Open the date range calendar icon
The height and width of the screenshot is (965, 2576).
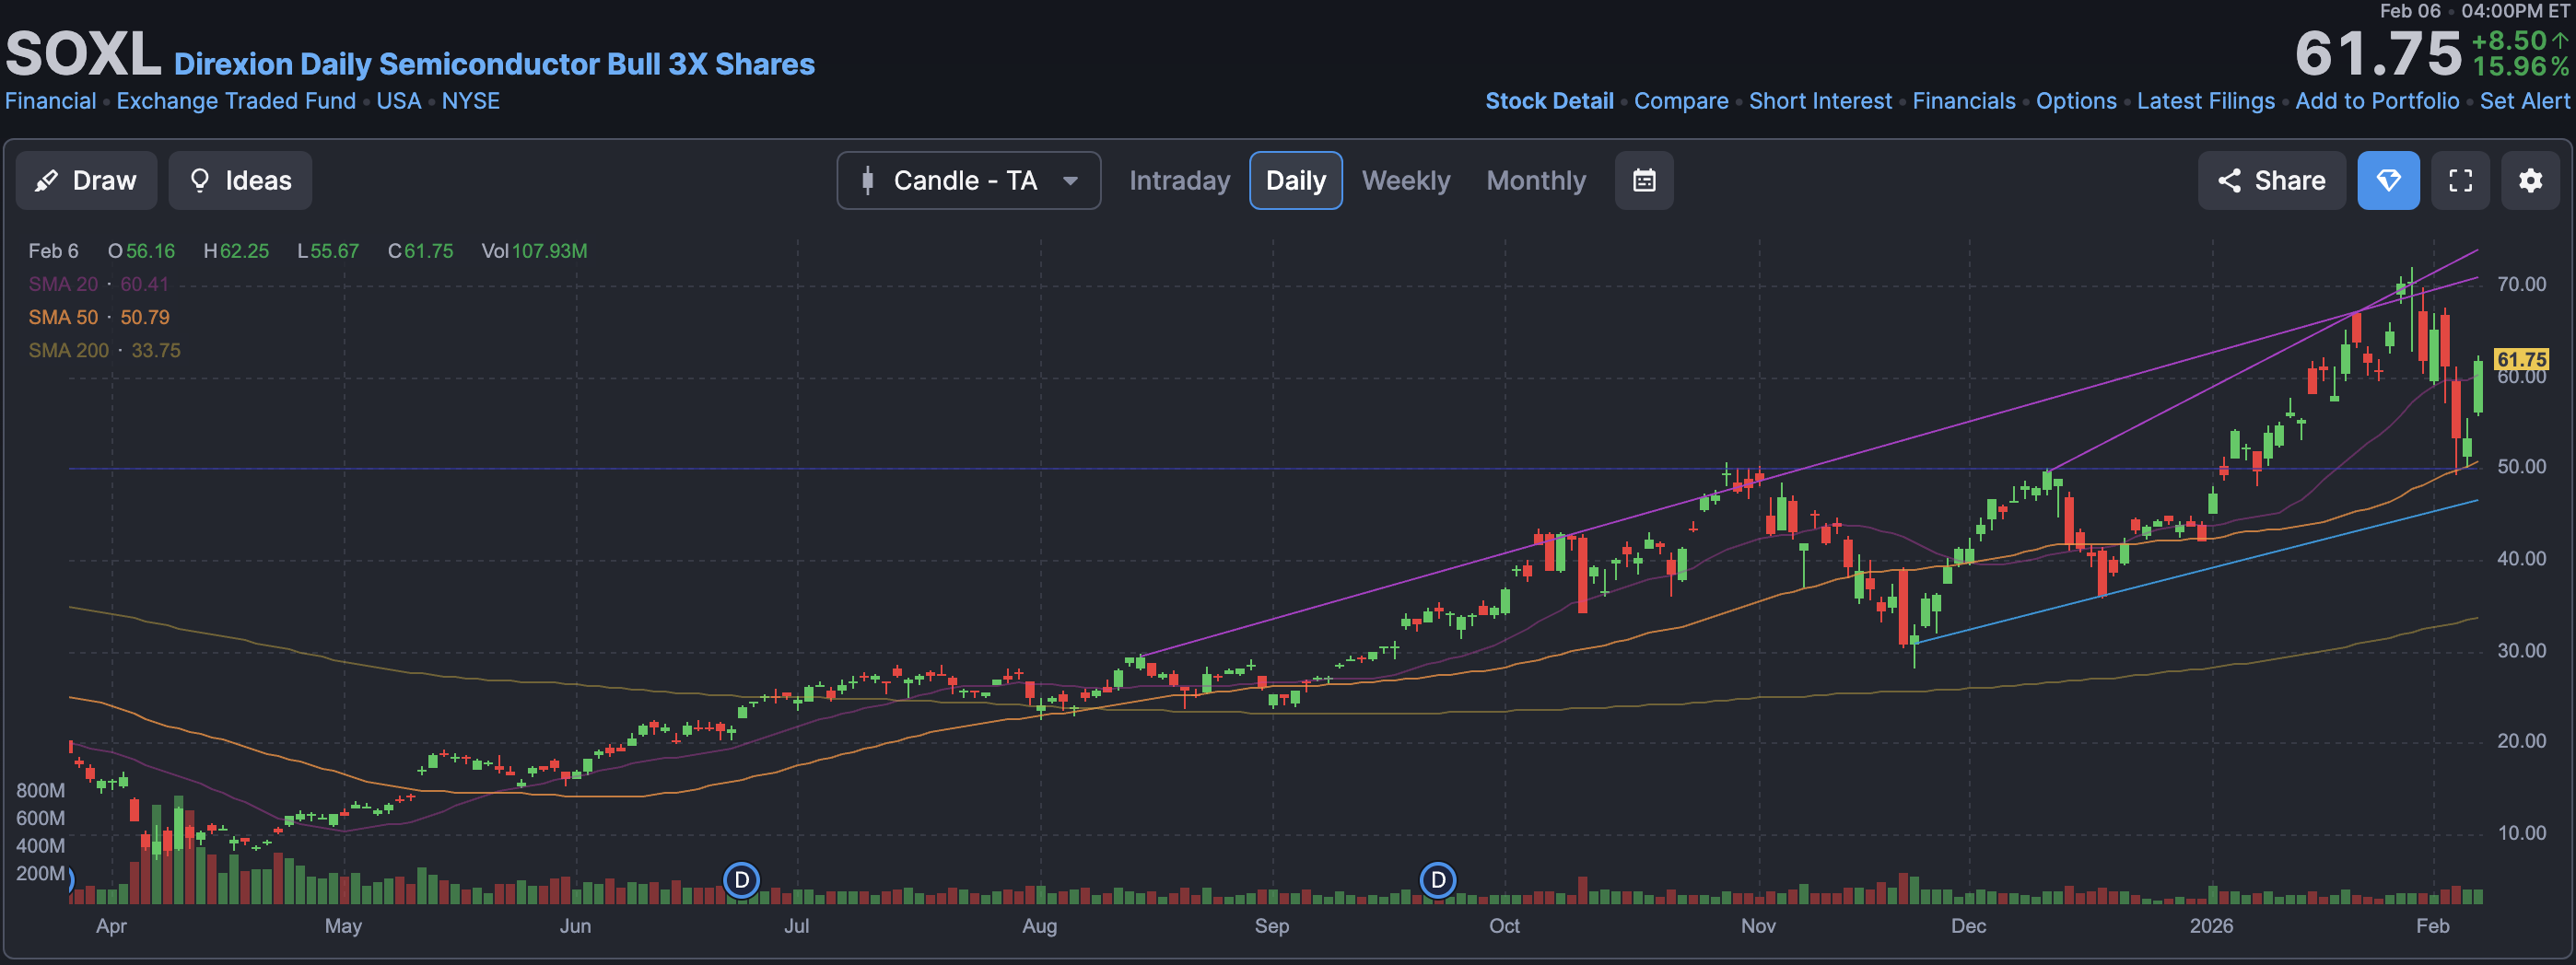pos(1644,180)
